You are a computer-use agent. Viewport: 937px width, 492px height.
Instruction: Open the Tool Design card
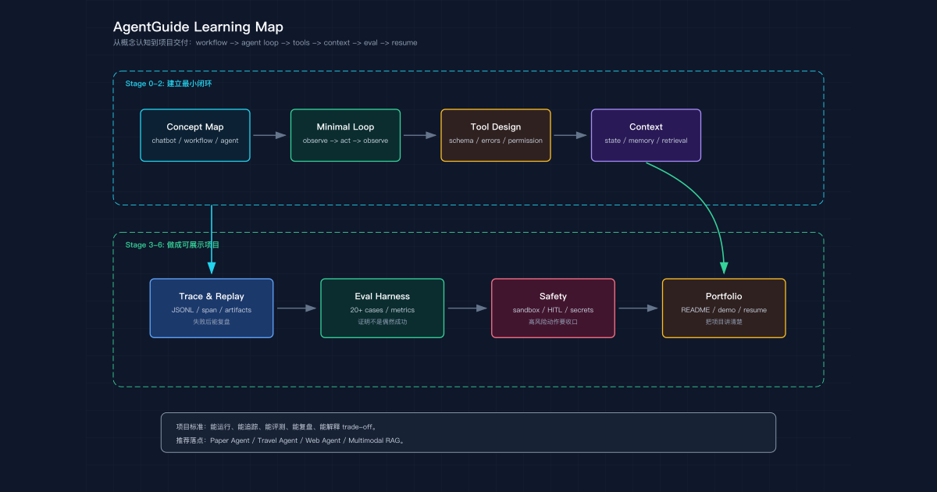click(496, 135)
